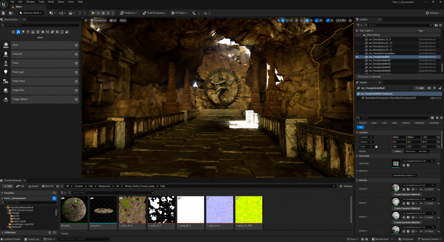The height and width of the screenshot is (242, 444).
Task: Open the Pixel Streaming dropdown
Action: 154,13
